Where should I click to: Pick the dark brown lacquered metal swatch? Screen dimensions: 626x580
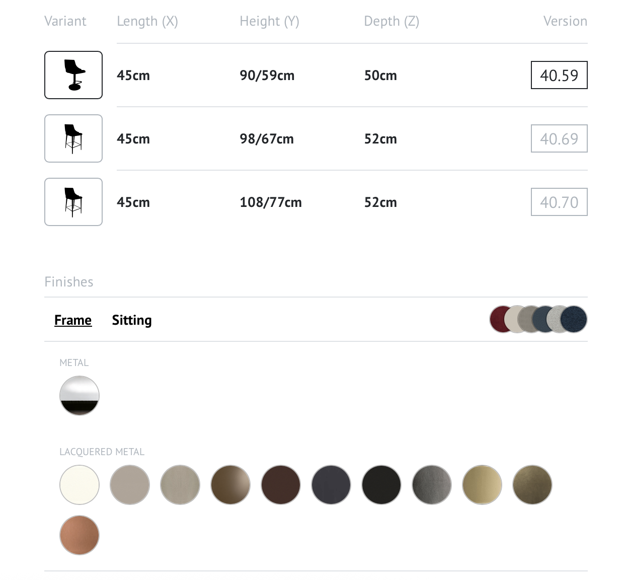point(281,485)
